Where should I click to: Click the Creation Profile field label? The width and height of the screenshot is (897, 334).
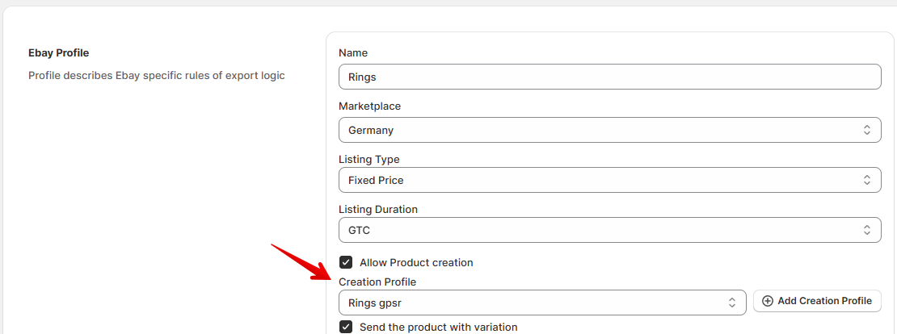[377, 282]
